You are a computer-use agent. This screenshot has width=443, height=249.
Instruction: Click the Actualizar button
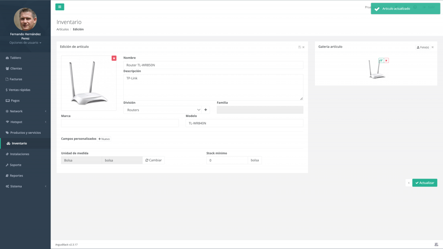click(x=425, y=183)
